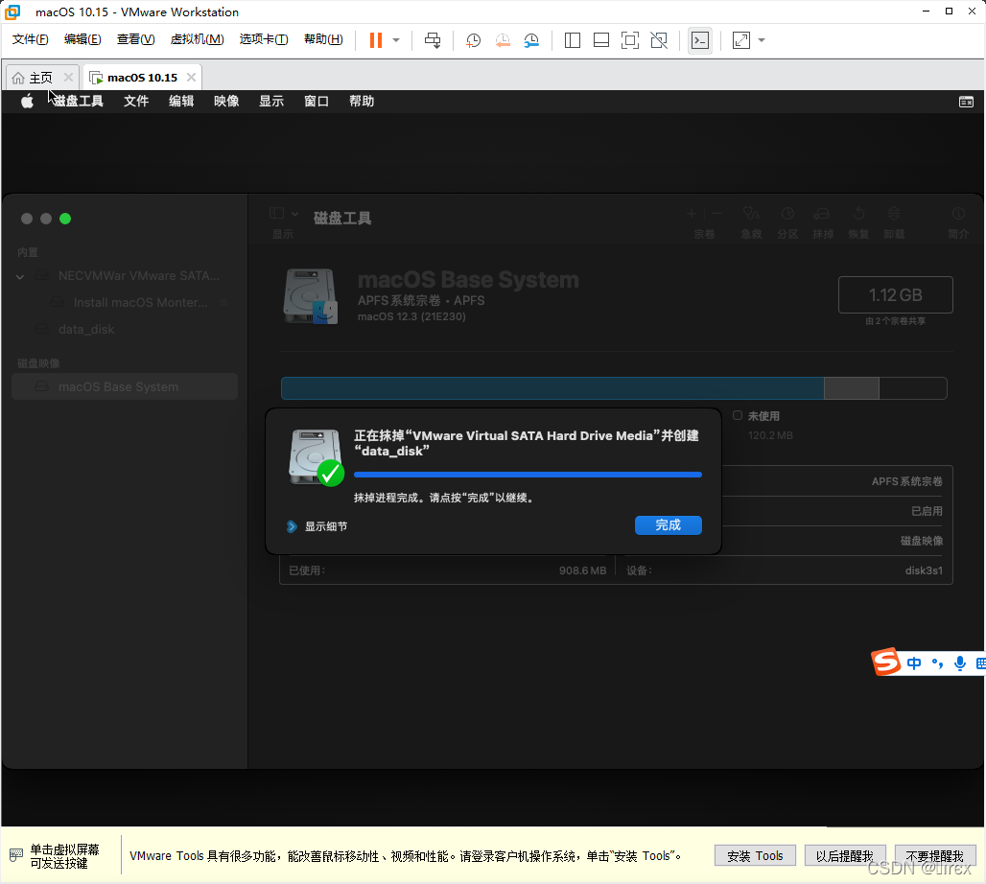Click the Sogou S input method logo
This screenshot has height=884, width=986.
click(x=886, y=662)
